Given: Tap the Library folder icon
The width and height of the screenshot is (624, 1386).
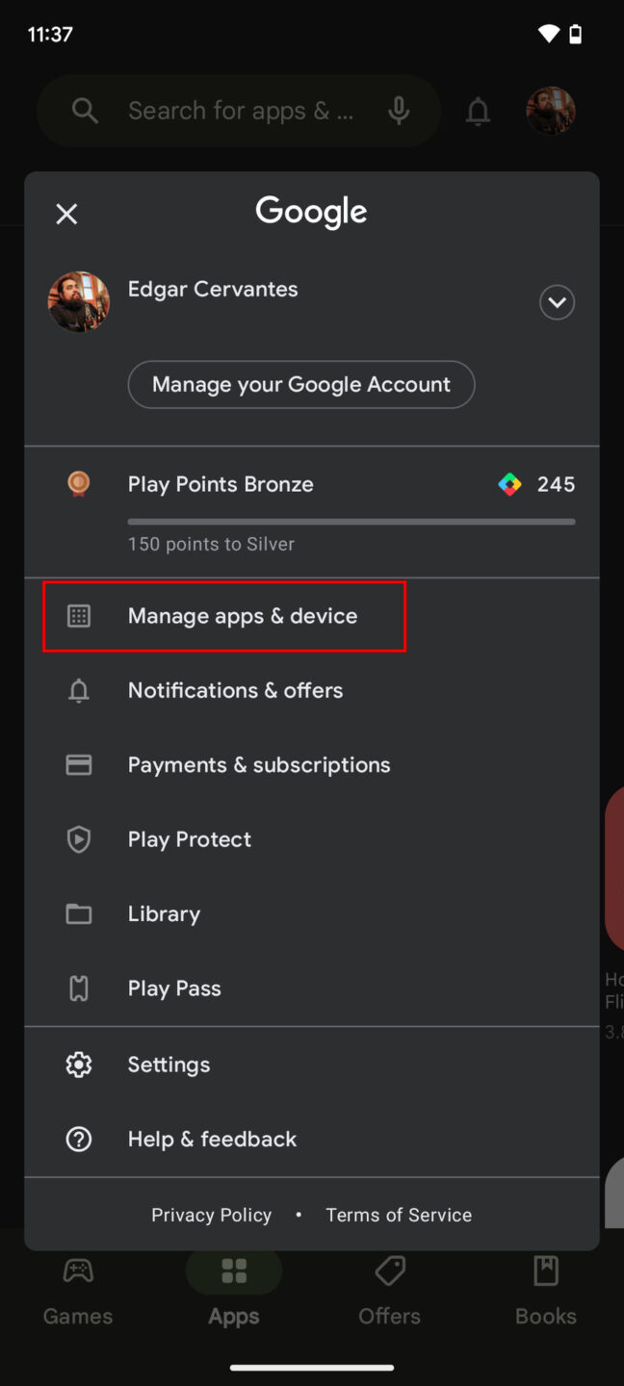Looking at the screenshot, I should tap(78, 913).
